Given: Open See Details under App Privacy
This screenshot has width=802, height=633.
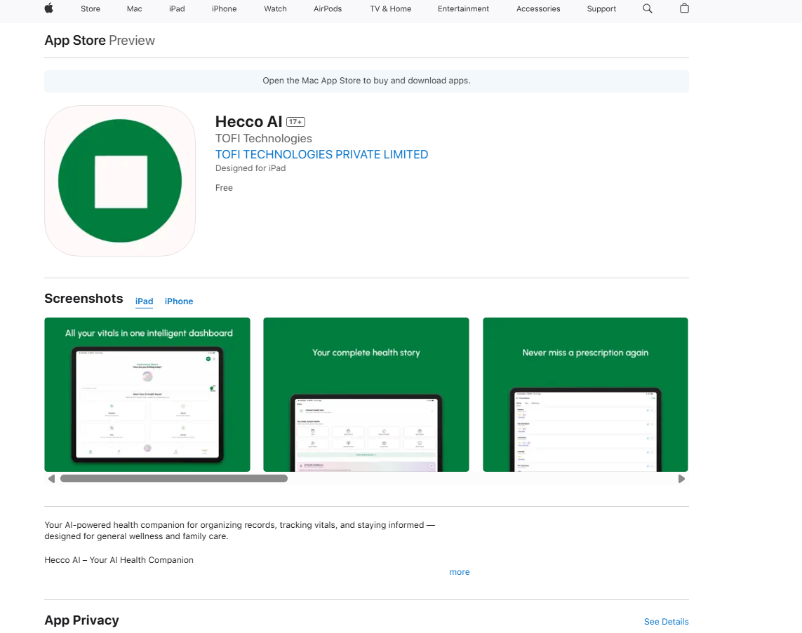Looking at the screenshot, I should point(666,622).
